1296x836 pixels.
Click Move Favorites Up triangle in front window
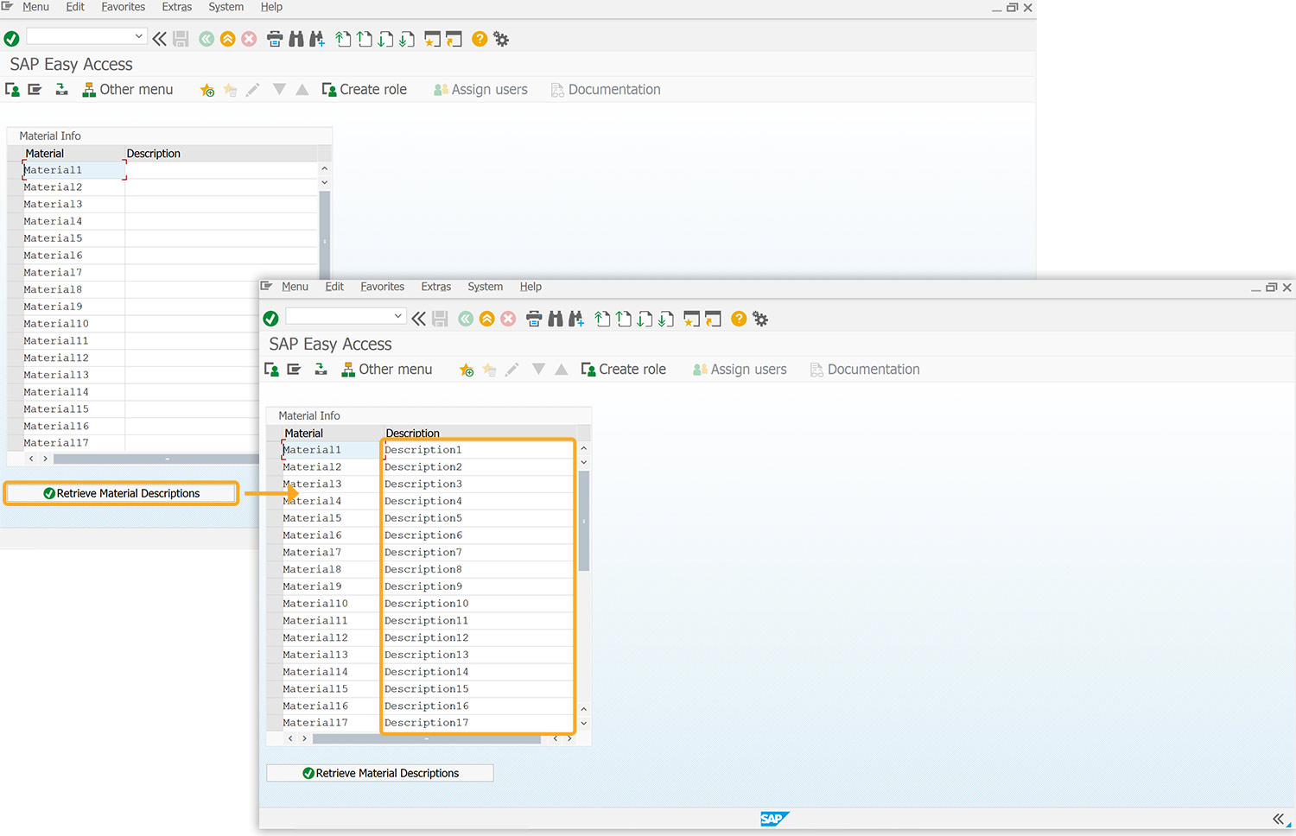[x=562, y=370]
